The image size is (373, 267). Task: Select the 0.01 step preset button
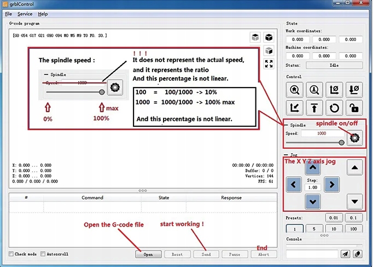pos(334,218)
